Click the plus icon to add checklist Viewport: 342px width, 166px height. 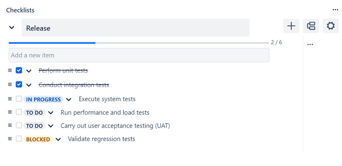pos(291,26)
